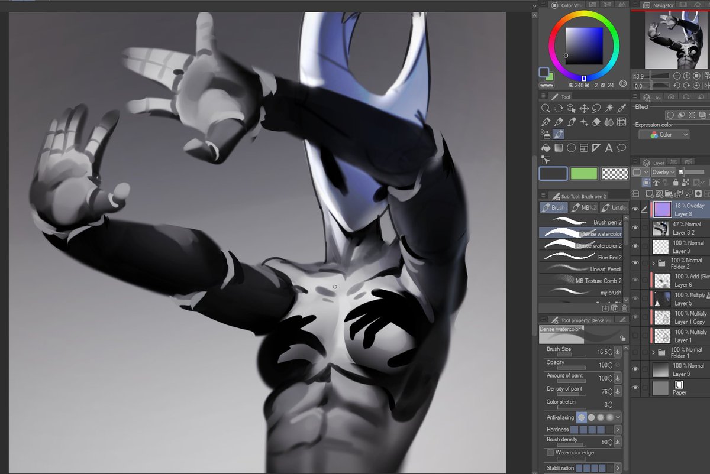Toggle visibility of Layer 3 2
Image resolution: width=710 pixels, height=474 pixels.
635,228
